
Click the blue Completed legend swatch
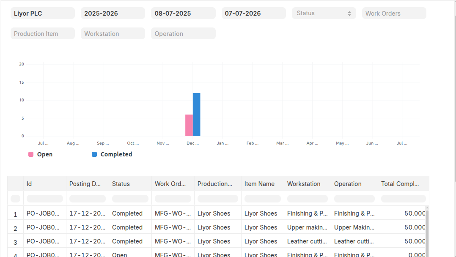click(x=94, y=154)
